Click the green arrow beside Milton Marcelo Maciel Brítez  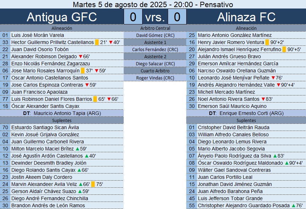pos(78,149)
